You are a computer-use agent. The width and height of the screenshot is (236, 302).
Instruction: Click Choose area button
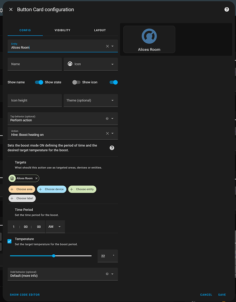click(x=22, y=189)
